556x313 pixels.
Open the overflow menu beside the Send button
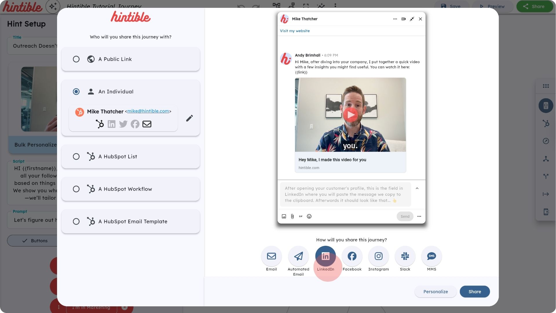[x=419, y=216]
